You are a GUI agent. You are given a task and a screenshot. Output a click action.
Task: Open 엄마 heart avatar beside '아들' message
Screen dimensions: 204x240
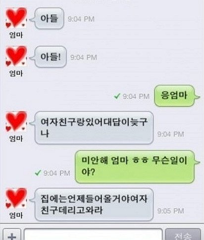(16, 18)
